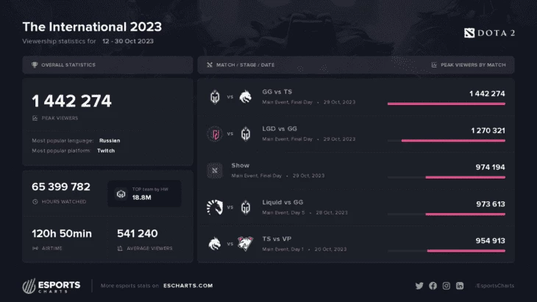Select the Team Liquid logo
Screen dimensions: 537x302
[x=215, y=207]
